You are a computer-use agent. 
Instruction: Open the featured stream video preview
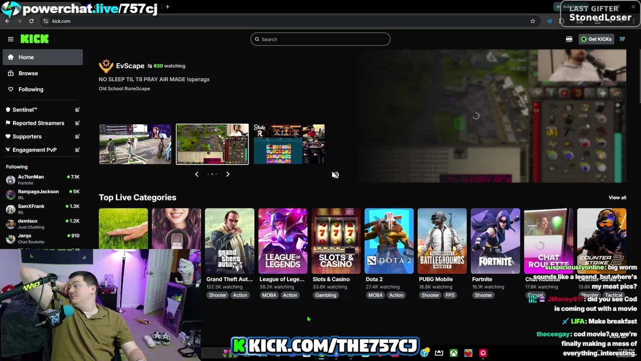(491, 116)
